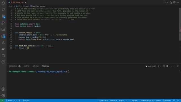Change encoding UTF-8

pyautogui.click(x=121, y=101)
